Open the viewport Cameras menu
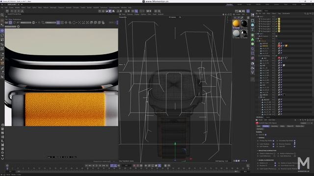314x176 pixels. pos(130,14)
